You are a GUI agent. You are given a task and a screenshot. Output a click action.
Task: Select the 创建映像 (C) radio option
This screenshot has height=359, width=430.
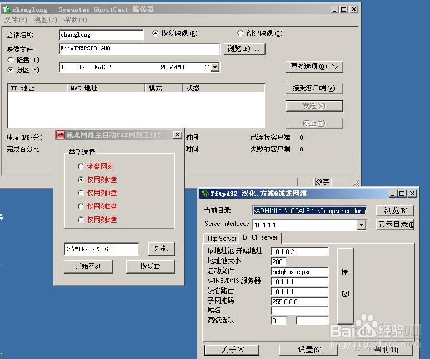(259, 33)
